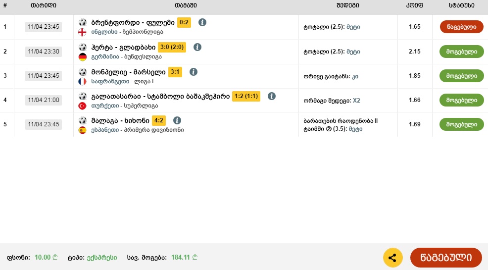Open info icon for გალათასარაი - სტამბოლი ბაშაკშეჰირი
This screenshot has width=488, height=270.
[x=272, y=96]
